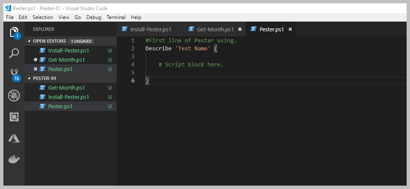Open the File menu
Viewport: 410px width, 189px height.
pos(10,17)
